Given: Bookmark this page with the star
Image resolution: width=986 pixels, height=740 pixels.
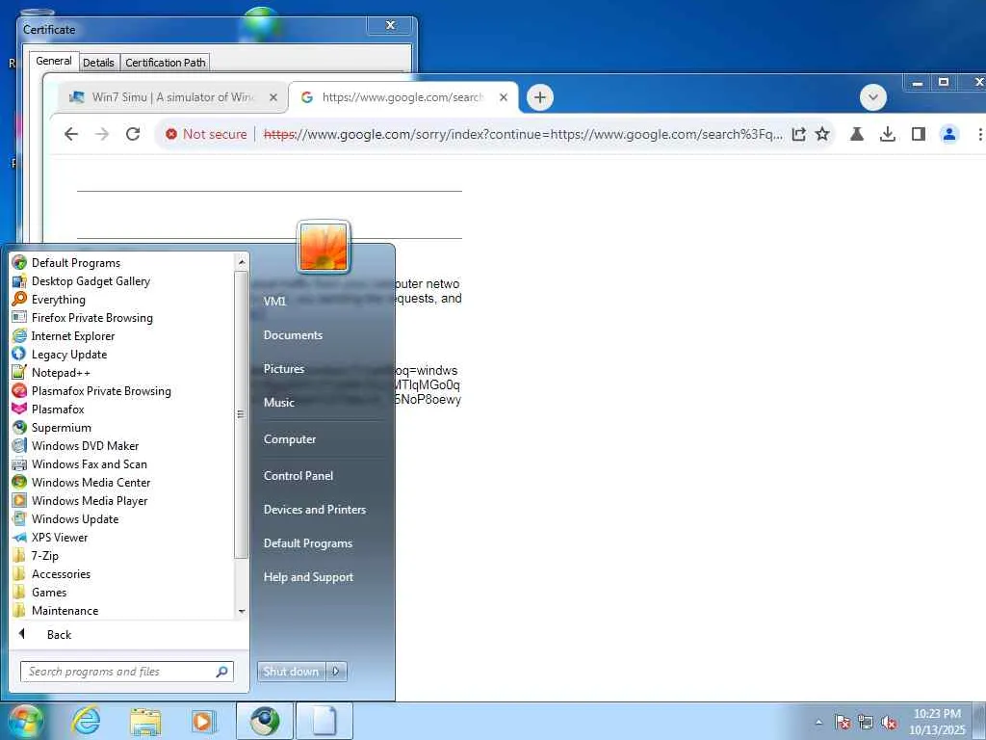Looking at the screenshot, I should pos(822,134).
